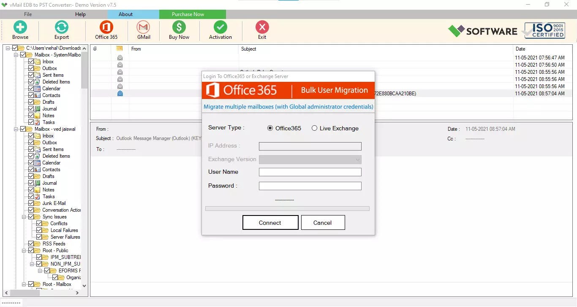This screenshot has height=307, width=577.
Task: Click the GMail toolbar icon
Action: 144,27
